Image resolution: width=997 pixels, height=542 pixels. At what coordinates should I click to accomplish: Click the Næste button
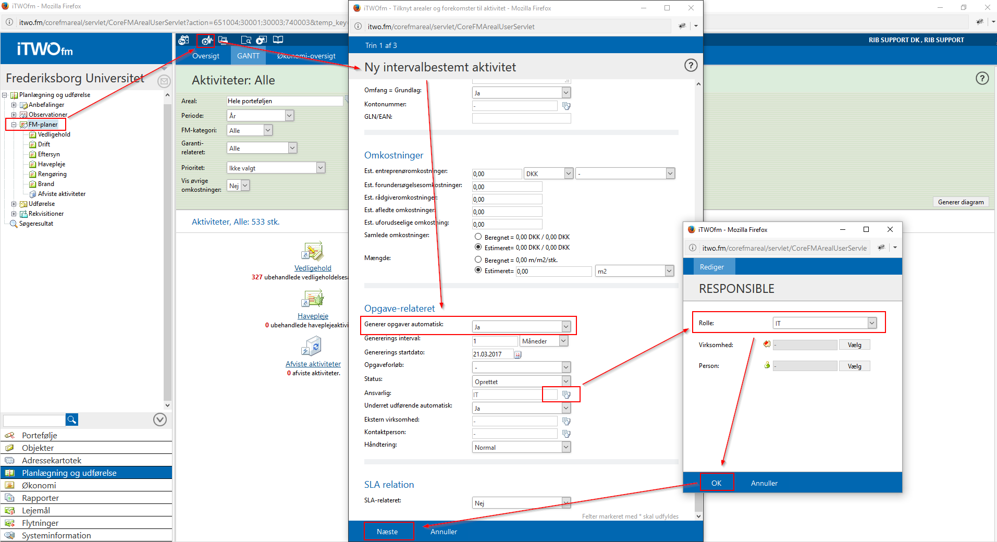click(387, 532)
